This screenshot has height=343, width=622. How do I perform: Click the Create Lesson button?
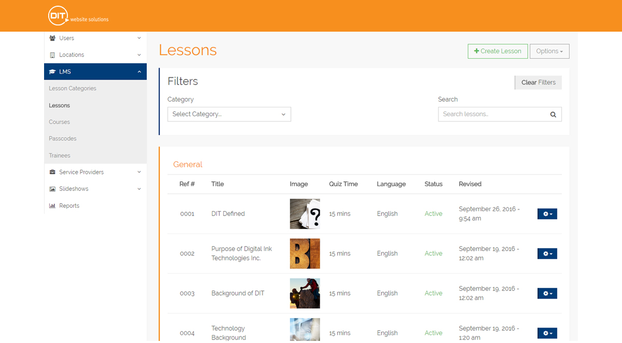tap(498, 51)
